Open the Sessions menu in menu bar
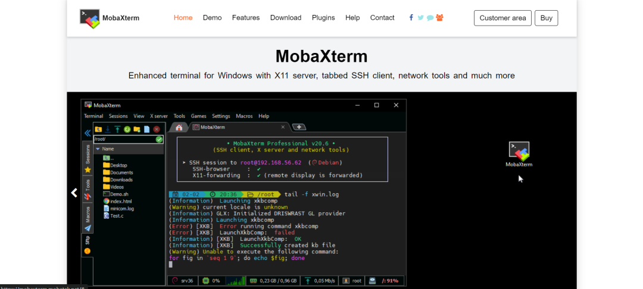This screenshot has height=289, width=643. [x=118, y=117]
